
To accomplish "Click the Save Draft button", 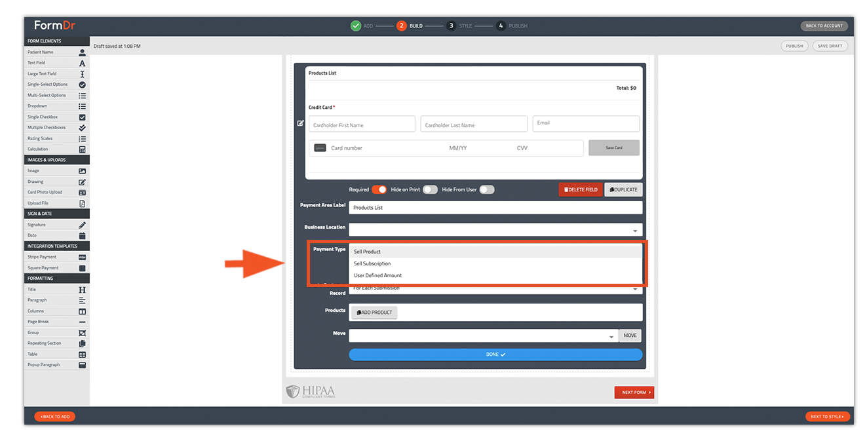I will click(x=830, y=46).
